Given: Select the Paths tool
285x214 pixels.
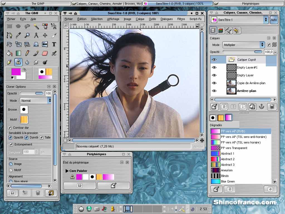Looking at the screenshot, I should (x=9, y=35).
